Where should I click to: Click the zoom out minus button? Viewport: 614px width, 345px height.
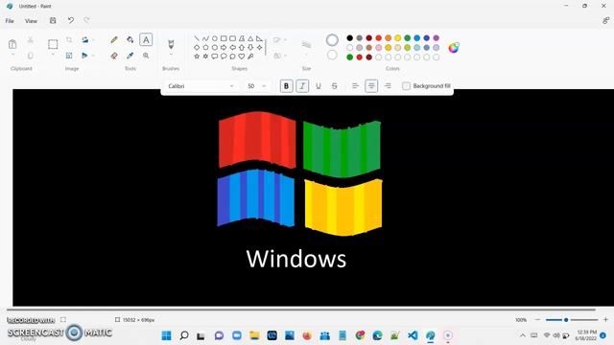pyautogui.click(x=537, y=319)
